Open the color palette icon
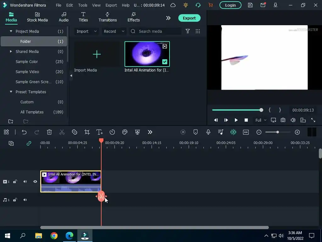The width and height of the screenshot is (322, 242). pos(125,132)
